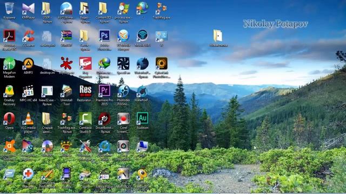Select the MobileWiFi shortcut

(x=142, y=36)
